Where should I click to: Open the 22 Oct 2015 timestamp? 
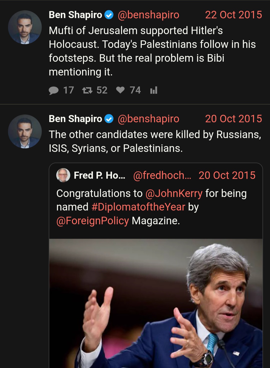pos(233,15)
